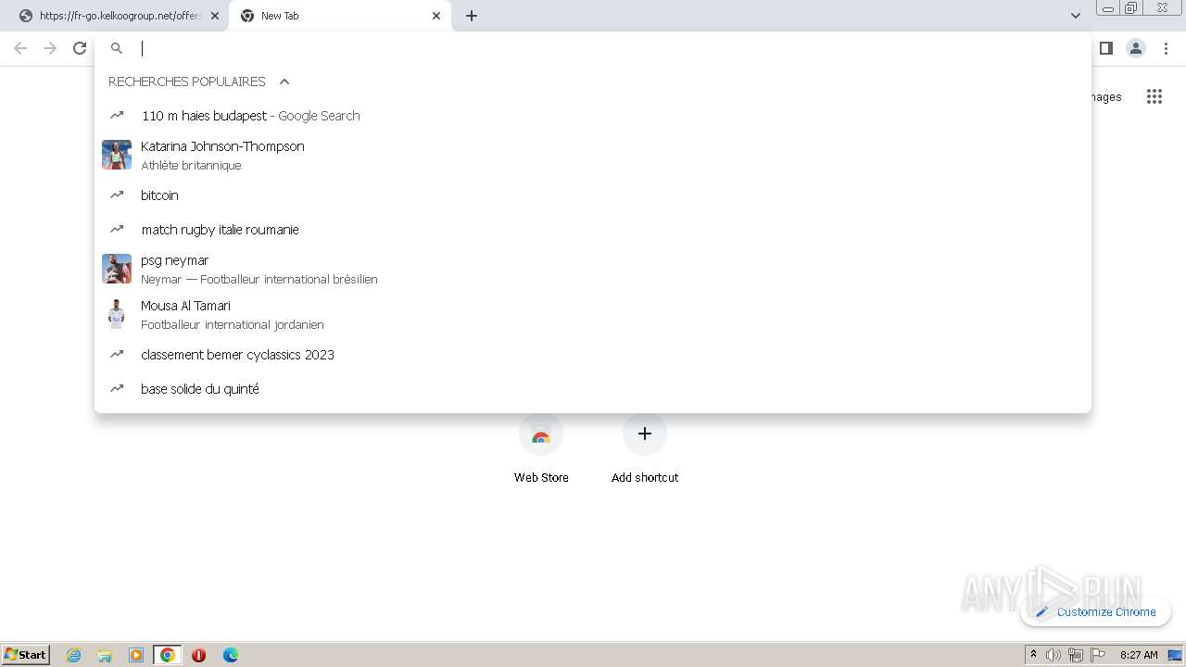Screen dimensions: 1186x667
Task: Open the tab search dropdown arrow
Action: pos(1076,16)
